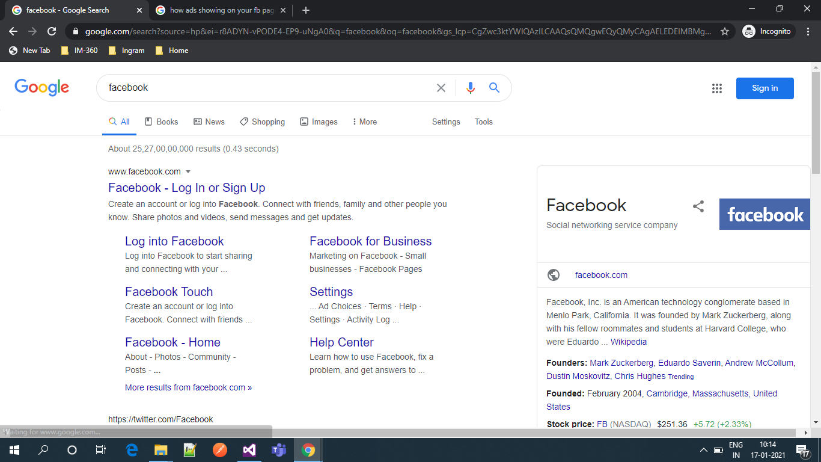Viewport: 821px width, 462px height.
Task: Open search Settings menu
Action: point(446,122)
